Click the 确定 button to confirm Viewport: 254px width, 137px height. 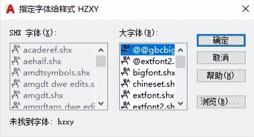point(221,40)
